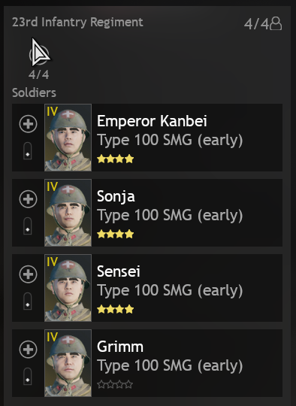This screenshot has height=406, width=296.
Task: Click the plus icon beside Sensei
Action: coord(29,274)
